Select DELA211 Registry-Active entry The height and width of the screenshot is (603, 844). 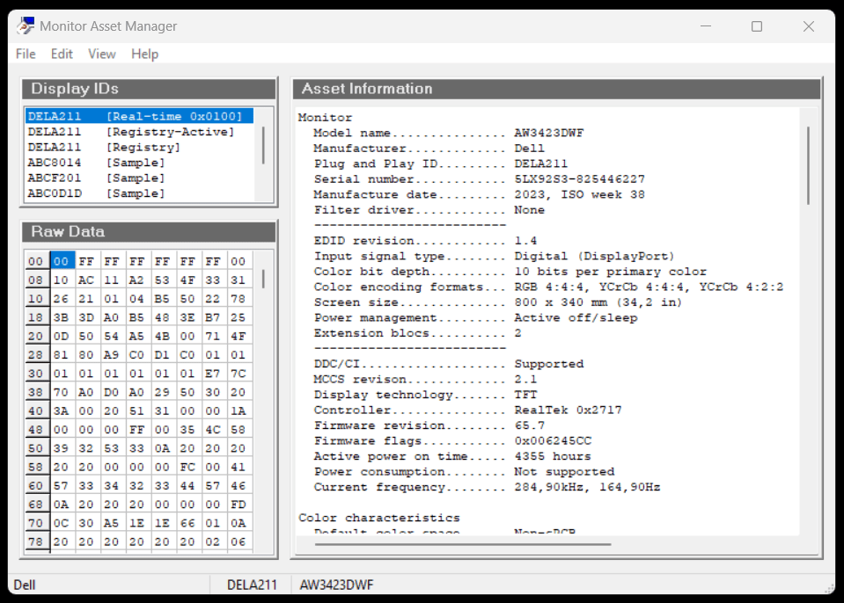pos(139,132)
